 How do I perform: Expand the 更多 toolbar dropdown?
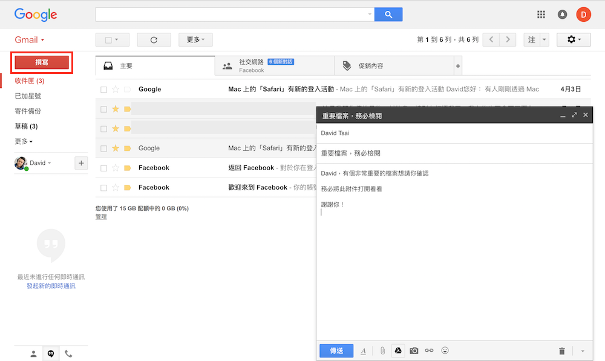195,40
